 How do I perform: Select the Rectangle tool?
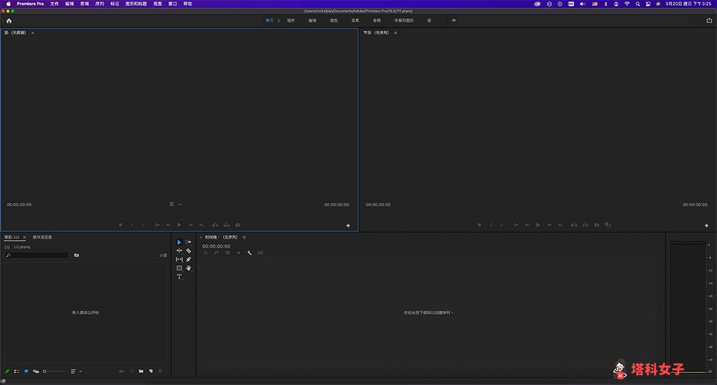[179, 268]
